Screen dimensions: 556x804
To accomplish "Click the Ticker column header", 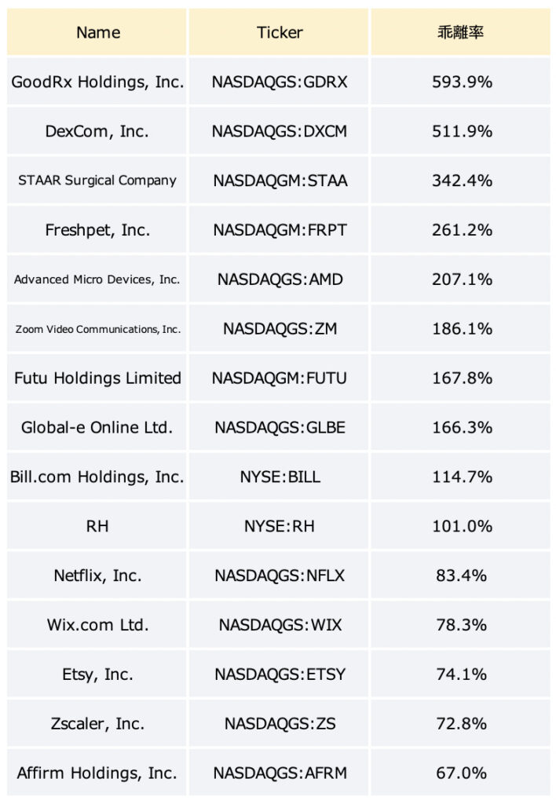I will pos(279,31).
